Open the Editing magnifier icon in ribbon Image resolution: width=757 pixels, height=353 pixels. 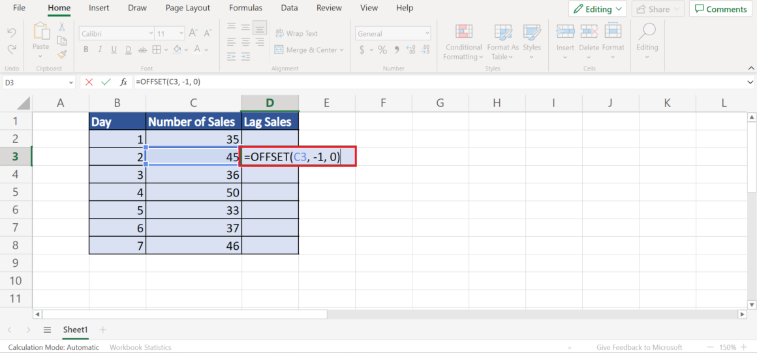coord(647,32)
